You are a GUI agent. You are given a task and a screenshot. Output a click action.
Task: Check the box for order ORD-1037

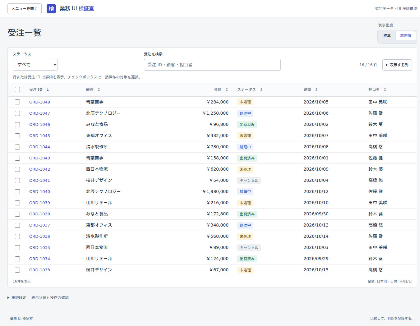17,225
